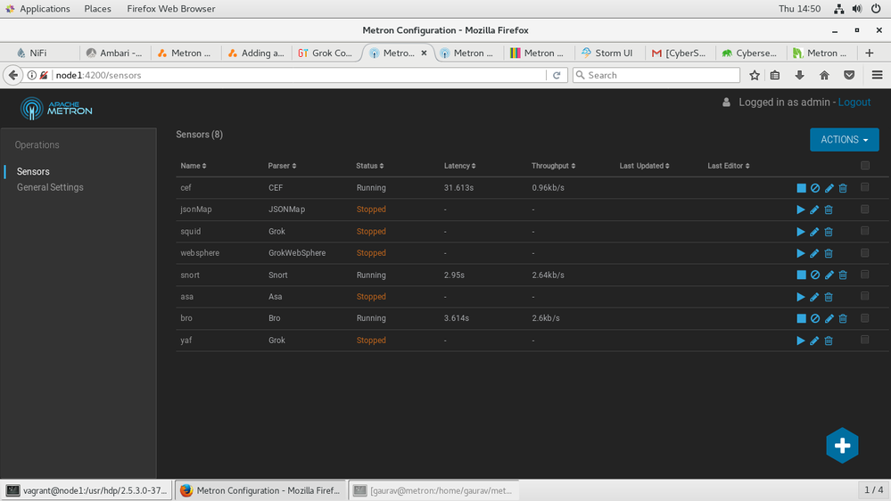Delete the websphere sensor
The image size is (891, 501).
(829, 253)
